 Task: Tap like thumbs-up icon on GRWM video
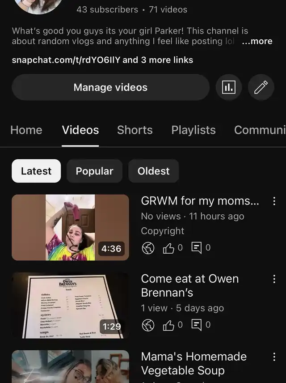coord(168,248)
